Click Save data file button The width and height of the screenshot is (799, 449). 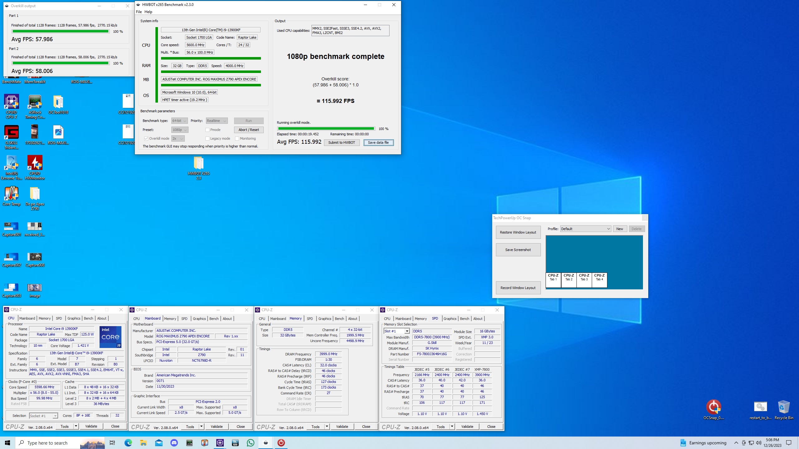[x=378, y=142]
